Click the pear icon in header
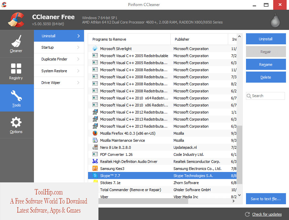The image size is (289, 220). [275, 20]
